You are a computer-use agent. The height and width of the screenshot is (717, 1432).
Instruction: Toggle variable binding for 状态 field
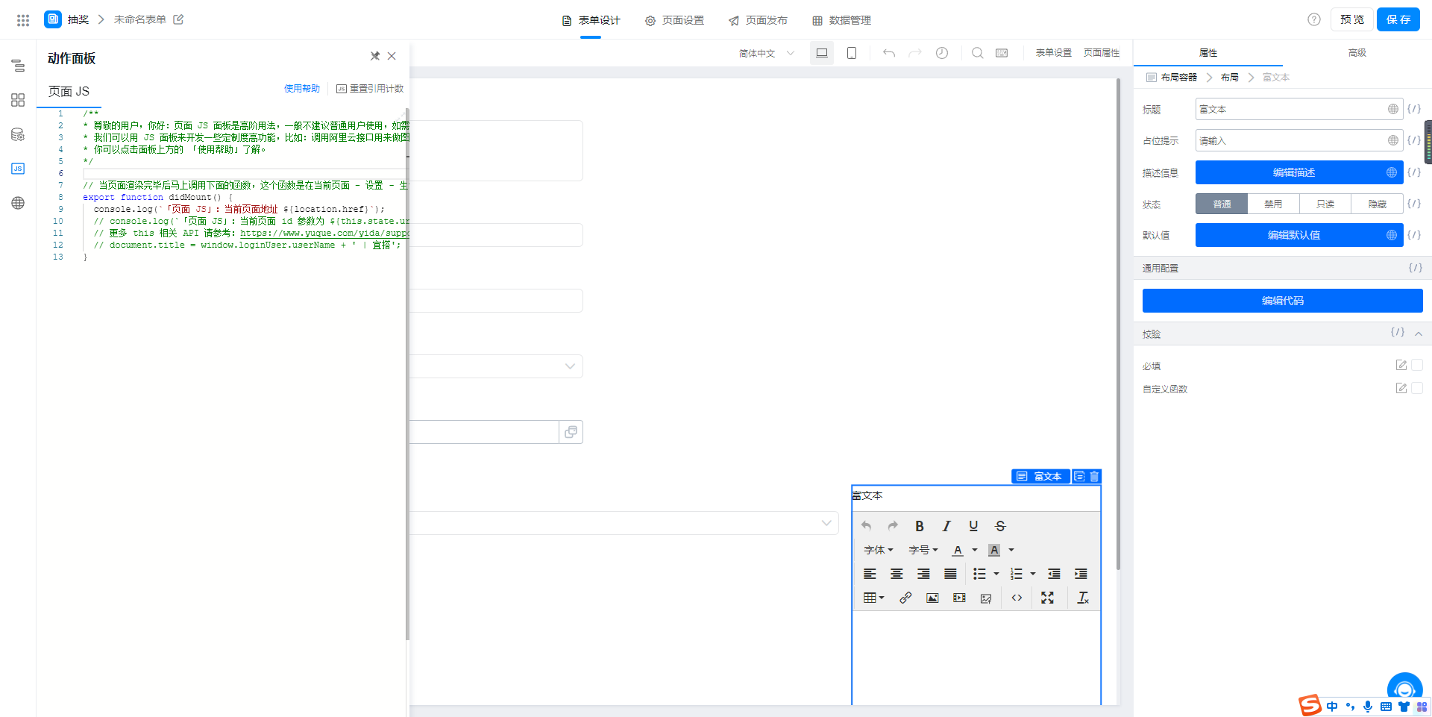coord(1414,204)
